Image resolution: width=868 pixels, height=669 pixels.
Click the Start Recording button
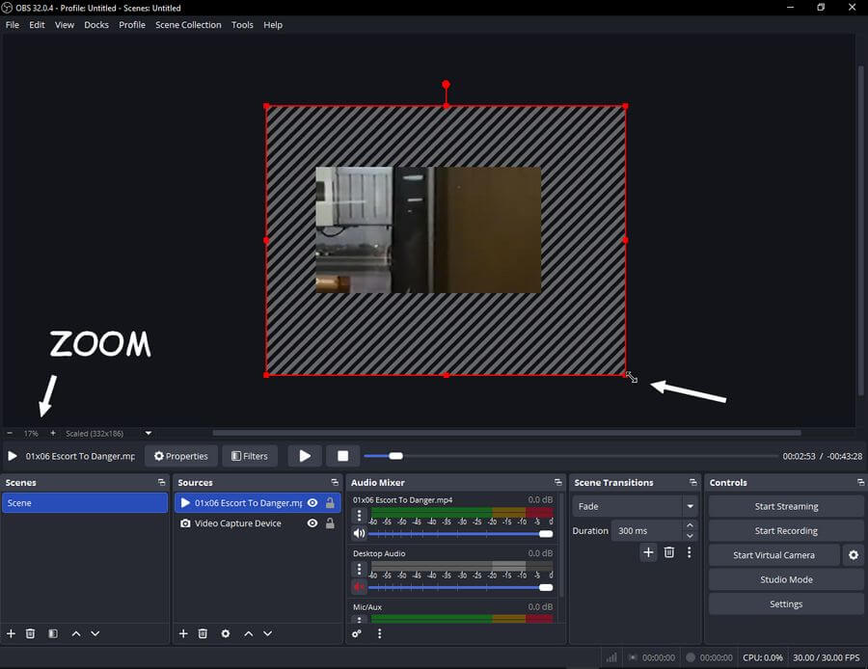click(x=786, y=531)
